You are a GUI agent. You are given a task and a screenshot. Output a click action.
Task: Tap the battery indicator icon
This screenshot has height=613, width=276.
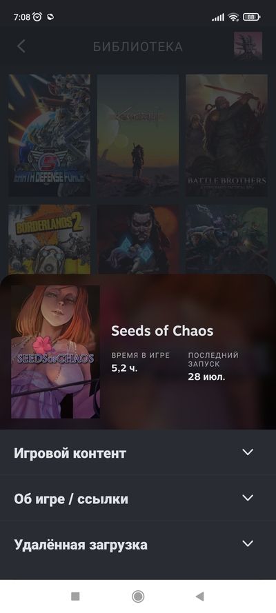[251, 17]
